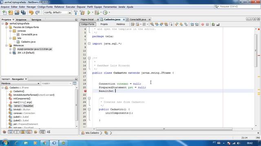This screenshot has width=261, height=146.
Task: Collapse the conexao package node
Action: 10,31
